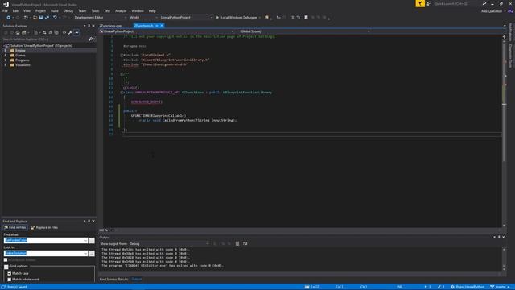Screen dimensions: 515x290
Task: Close the ZFunctions.h tab
Action: 162,26
